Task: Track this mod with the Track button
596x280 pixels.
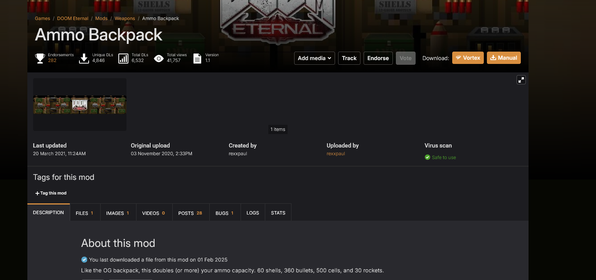Action: [349, 58]
